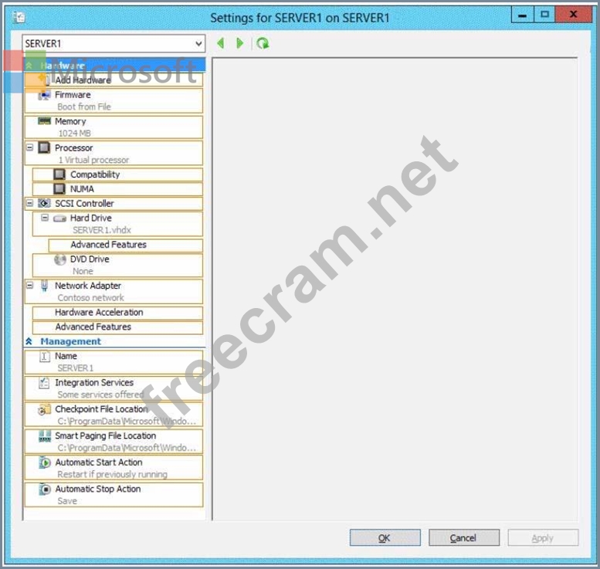This screenshot has width=600, height=569.
Task: Click the Name icon under Management
Action: tap(44, 356)
